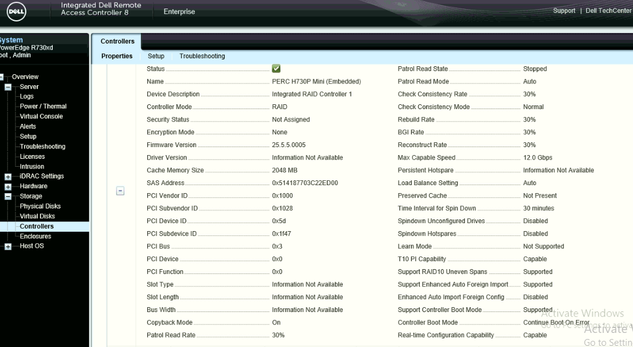Open Troubleshooting in the navigation tree
633x347 pixels.
click(x=42, y=147)
